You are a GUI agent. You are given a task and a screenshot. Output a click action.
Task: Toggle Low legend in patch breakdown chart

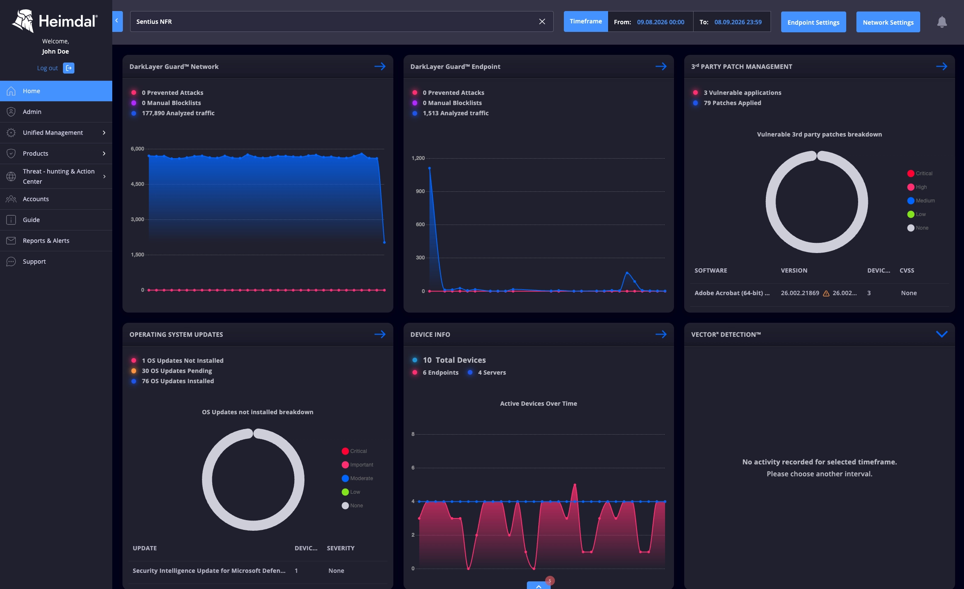[x=916, y=214]
